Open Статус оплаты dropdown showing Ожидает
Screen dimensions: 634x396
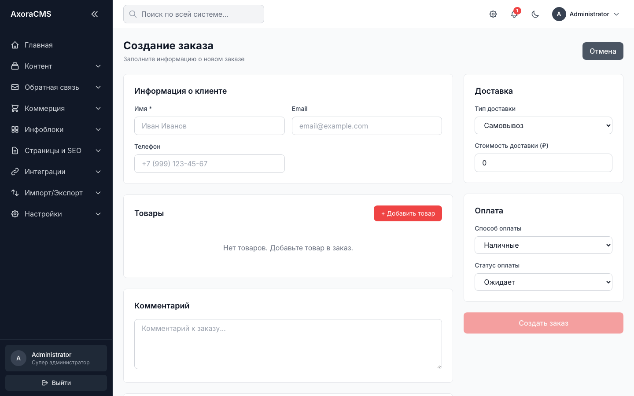[543, 282]
